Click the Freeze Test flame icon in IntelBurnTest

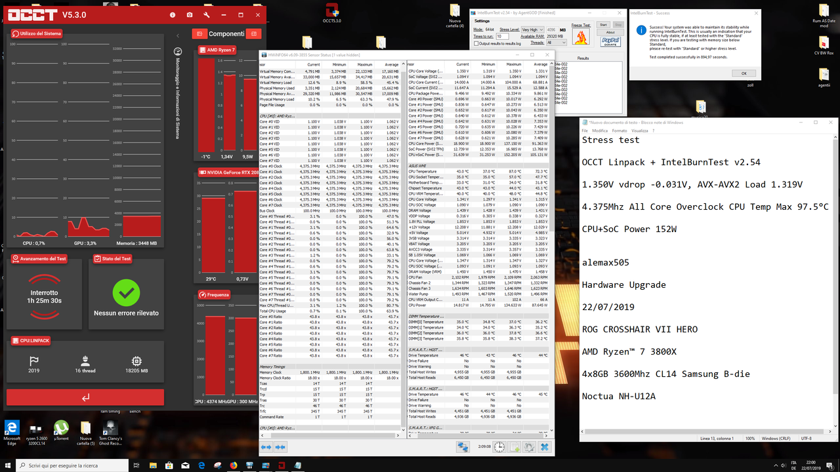pyautogui.click(x=580, y=37)
